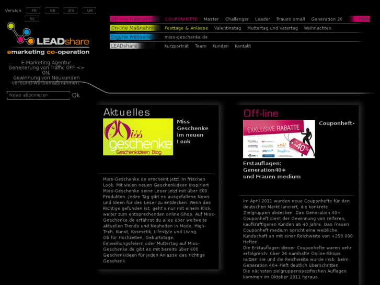Switch to the .ES language version
The image size is (380, 285).
click(71, 10)
